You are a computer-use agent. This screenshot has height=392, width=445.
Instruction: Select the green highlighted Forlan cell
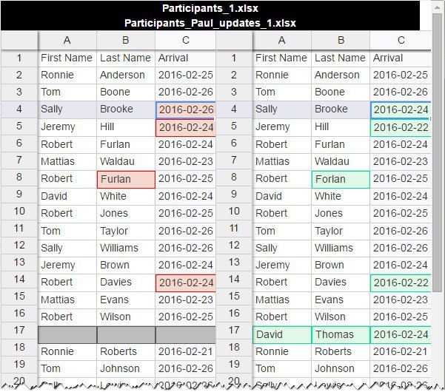(341, 179)
